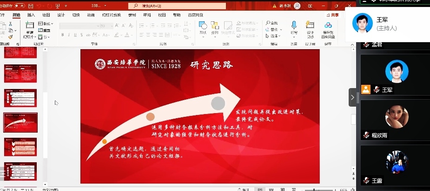Toggle Bold formatting button

point(62,35)
